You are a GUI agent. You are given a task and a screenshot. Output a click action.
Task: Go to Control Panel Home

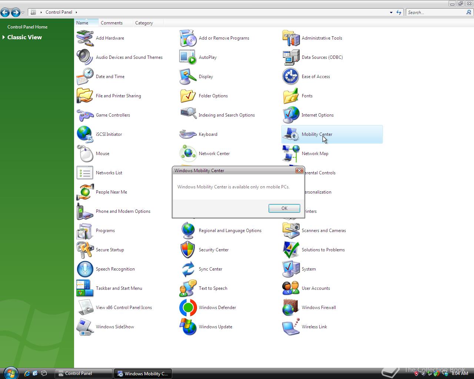click(x=27, y=27)
